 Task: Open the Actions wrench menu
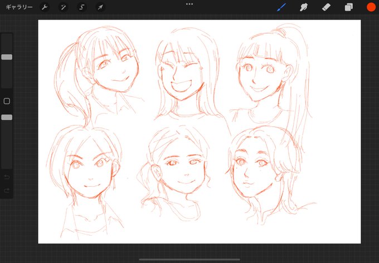(x=45, y=7)
